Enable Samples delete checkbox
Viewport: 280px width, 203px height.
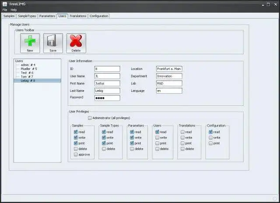[76, 149]
